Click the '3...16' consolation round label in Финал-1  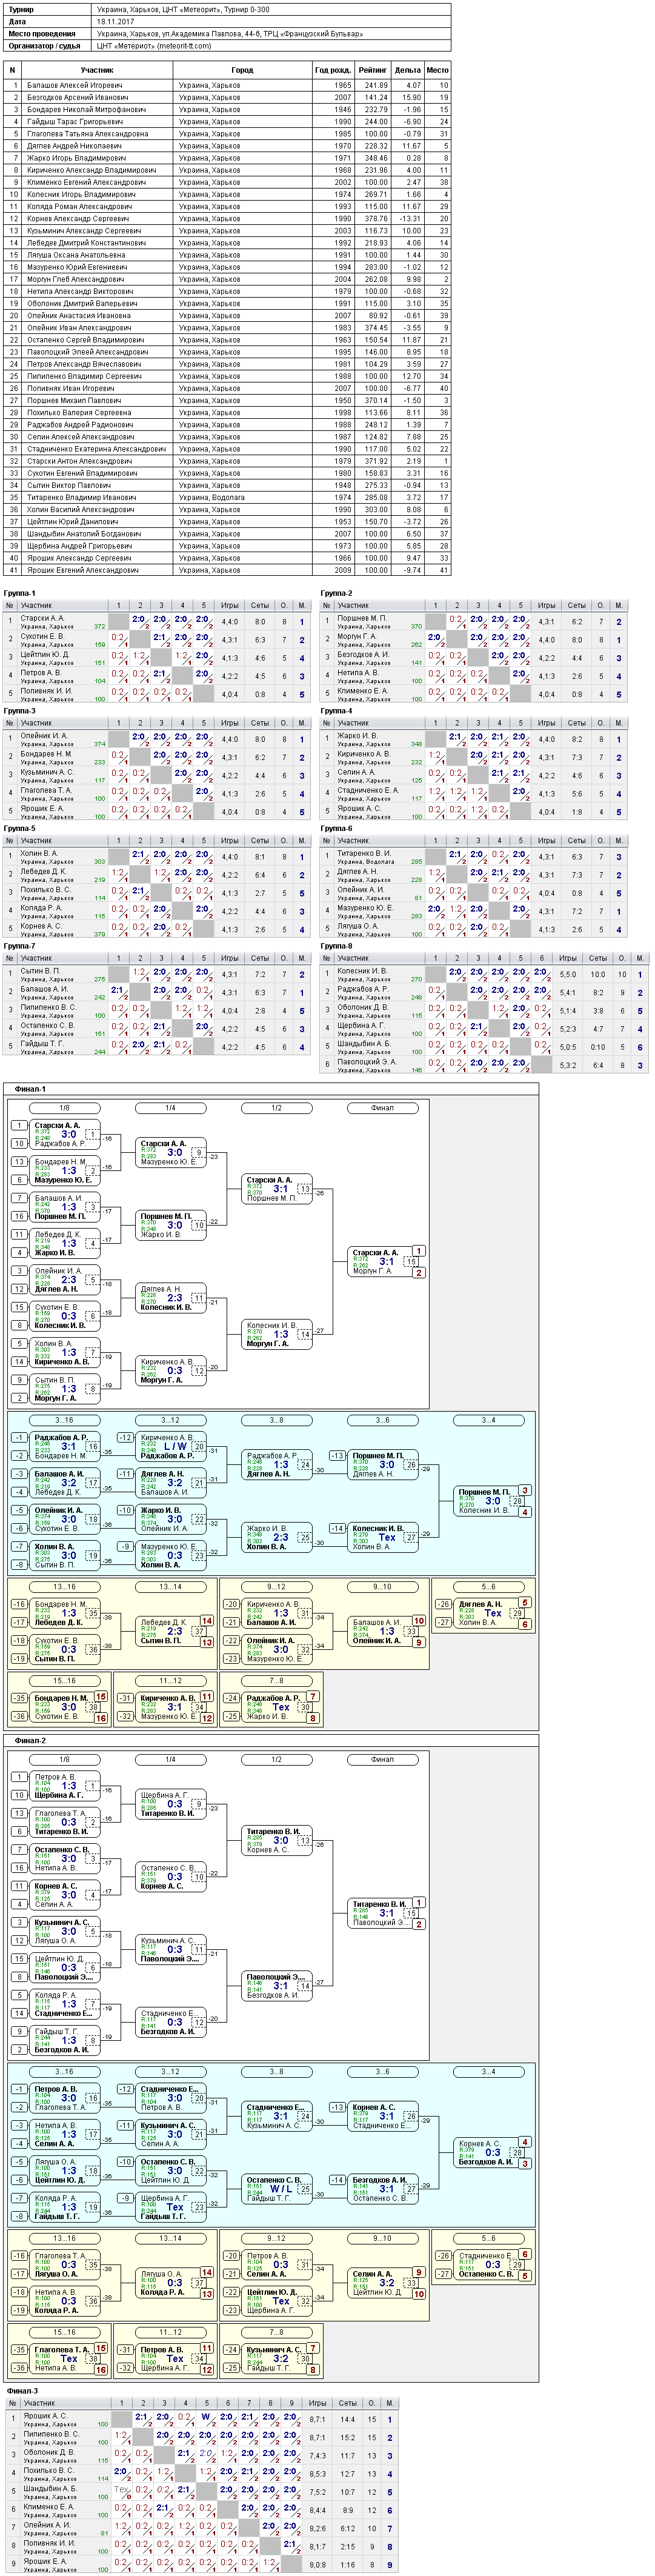coord(64,1420)
